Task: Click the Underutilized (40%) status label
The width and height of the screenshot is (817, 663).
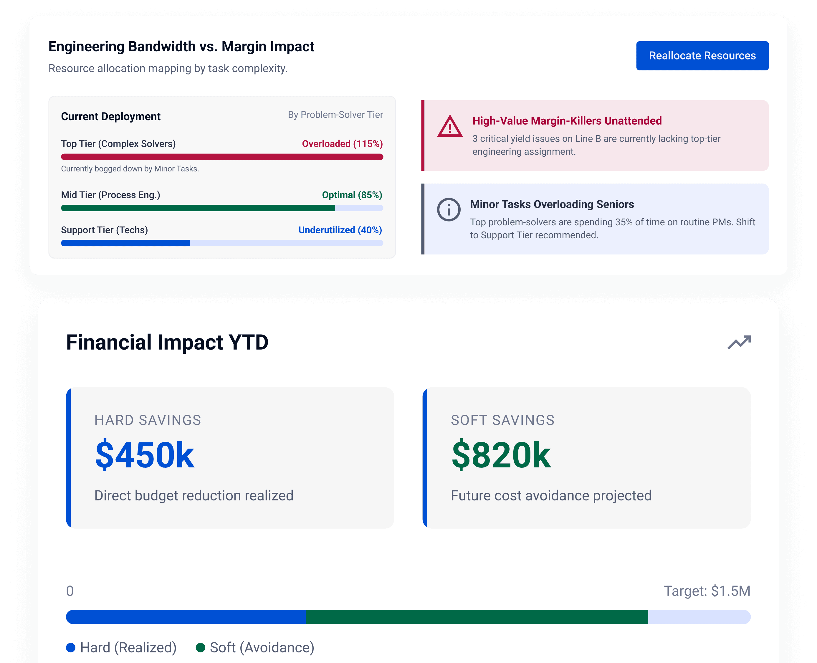Action: 340,230
